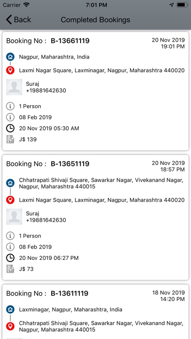Click the Completed Bookings title
This screenshot has width=191, height=339.
pos(95,20)
